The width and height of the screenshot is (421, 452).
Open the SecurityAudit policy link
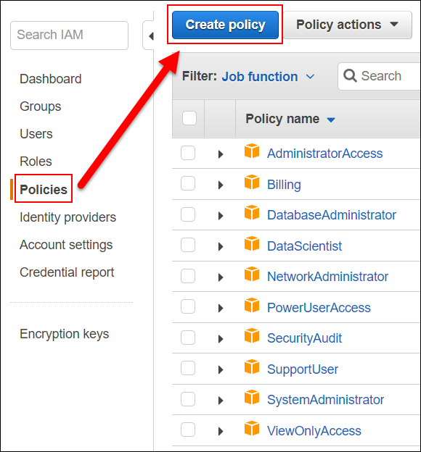pyautogui.click(x=305, y=338)
